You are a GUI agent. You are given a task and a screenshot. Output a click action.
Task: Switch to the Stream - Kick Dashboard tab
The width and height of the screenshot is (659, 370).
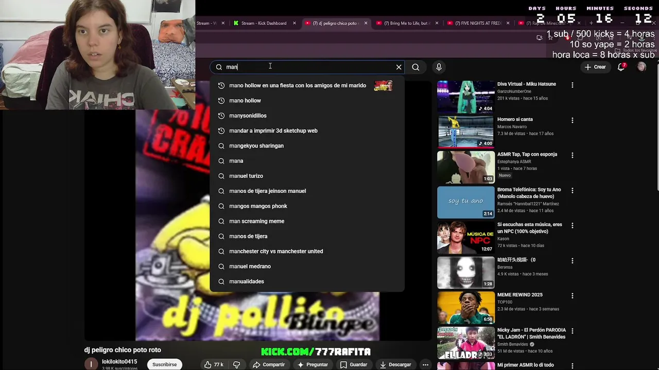pyautogui.click(x=264, y=23)
